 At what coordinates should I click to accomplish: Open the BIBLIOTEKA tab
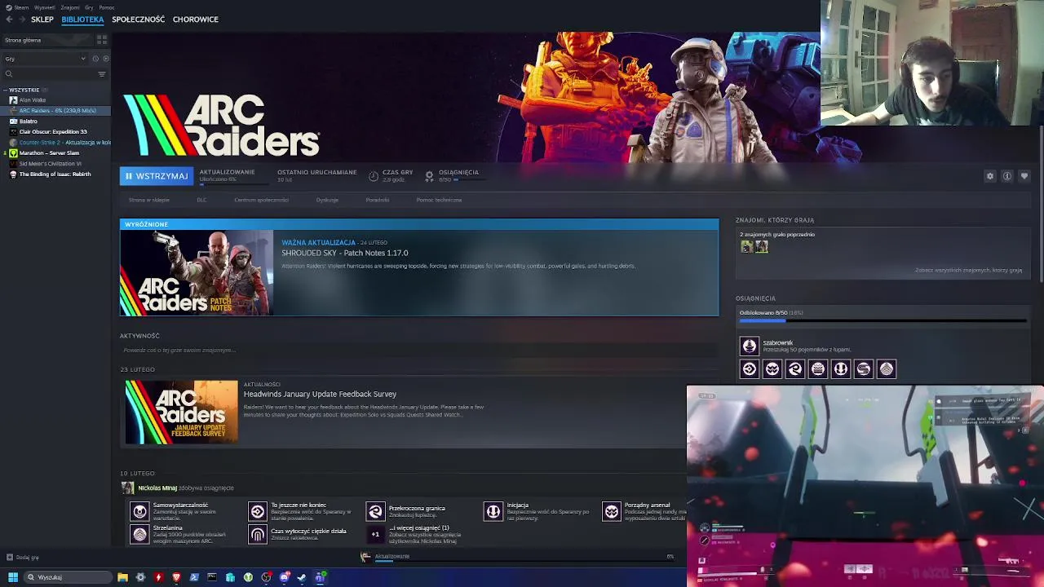pos(82,19)
